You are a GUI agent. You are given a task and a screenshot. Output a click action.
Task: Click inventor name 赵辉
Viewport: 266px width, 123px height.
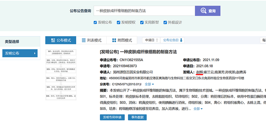(200, 72)
